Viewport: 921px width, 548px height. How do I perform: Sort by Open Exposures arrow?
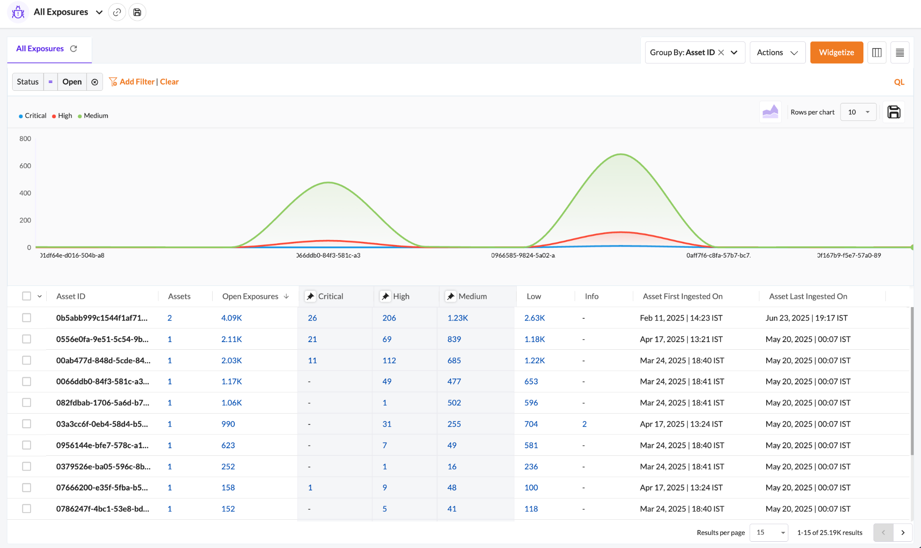coord(286,296)
